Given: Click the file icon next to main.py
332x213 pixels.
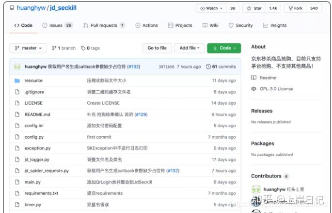Looking at the screenshot, I should click(x=17, y=182).
